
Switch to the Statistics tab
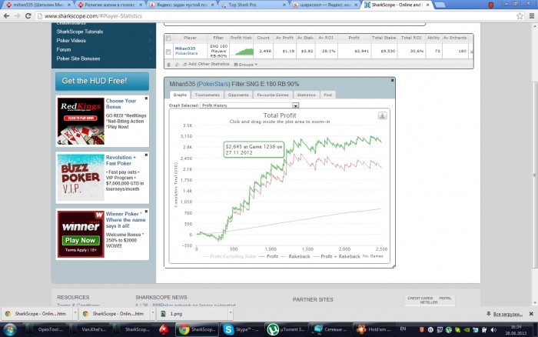coord(306,95)
